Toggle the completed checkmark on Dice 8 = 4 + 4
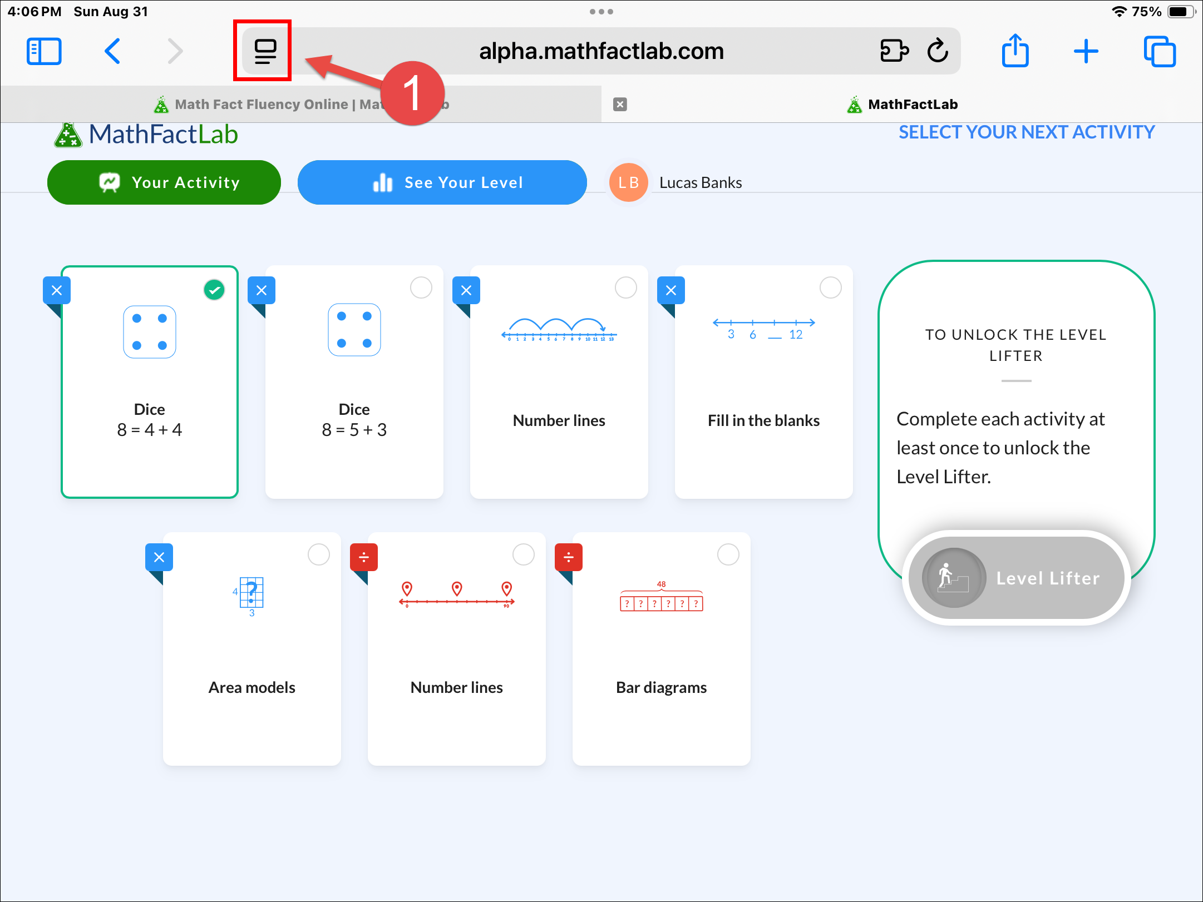This screenshot has height=902, width=1203. tap(214, 290)
